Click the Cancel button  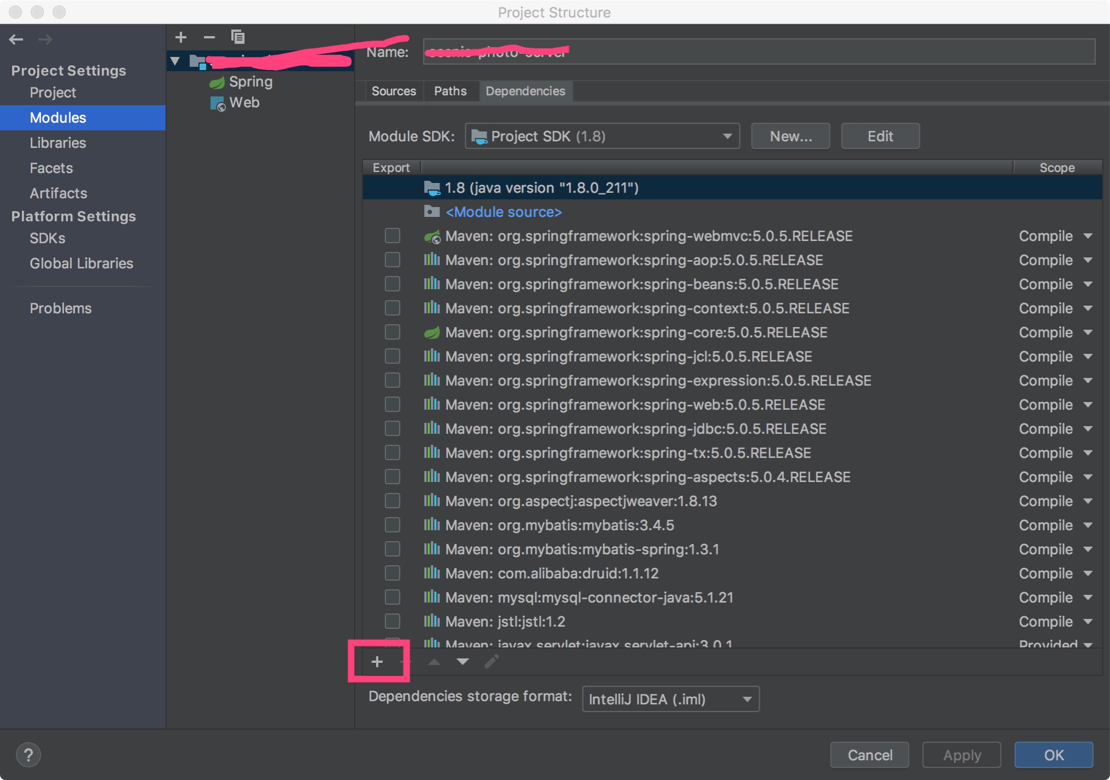click(x=870, y=755)
